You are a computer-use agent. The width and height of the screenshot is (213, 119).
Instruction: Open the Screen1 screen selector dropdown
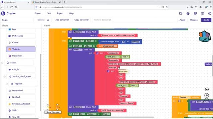pos(42,20)
